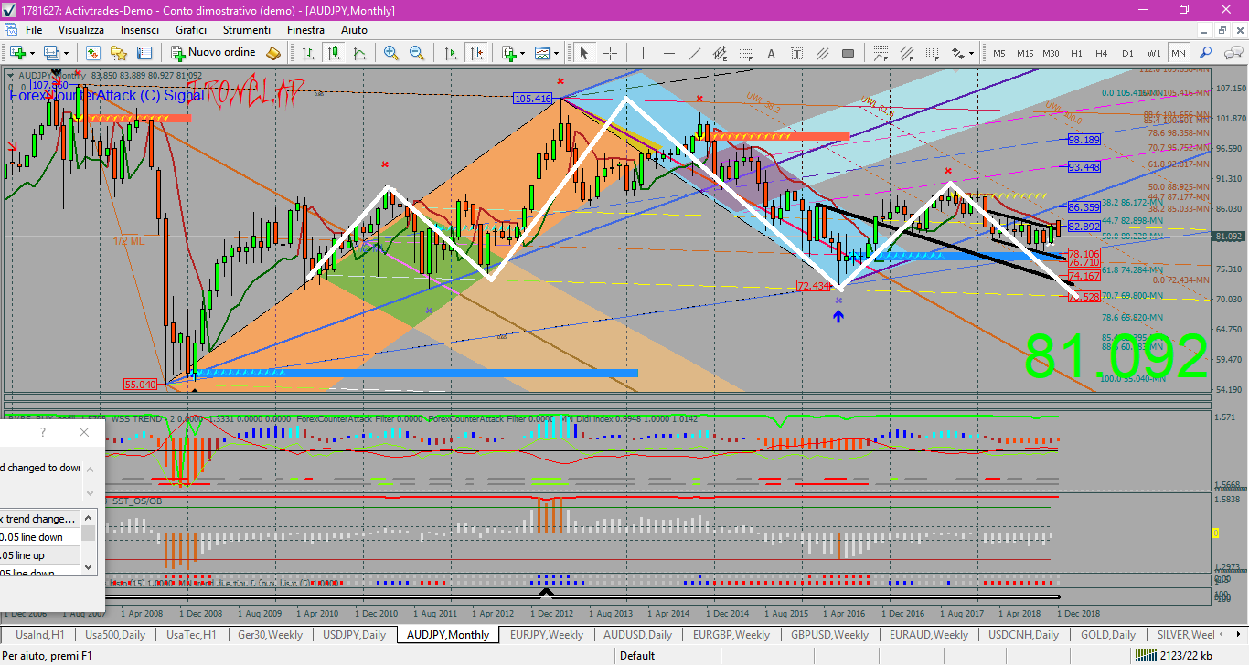Select the vertical line tool
The width and height of the screenshot is (1249, 665).
(x=644, y=53)
